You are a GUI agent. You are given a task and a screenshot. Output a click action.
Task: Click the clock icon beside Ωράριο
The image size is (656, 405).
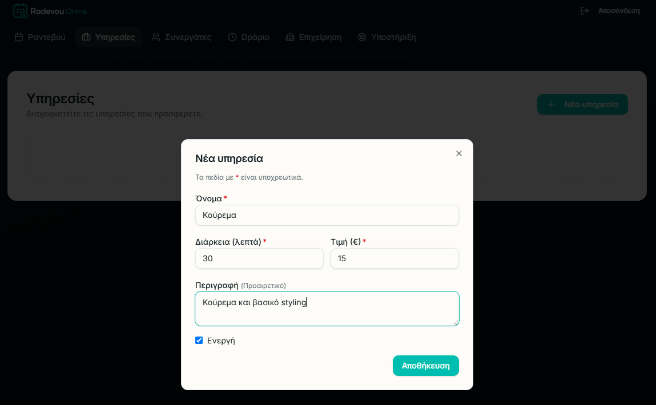(x=232, y=37)
